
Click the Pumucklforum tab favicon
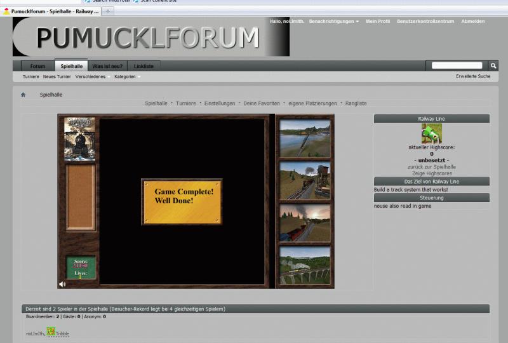click(6, 11)
